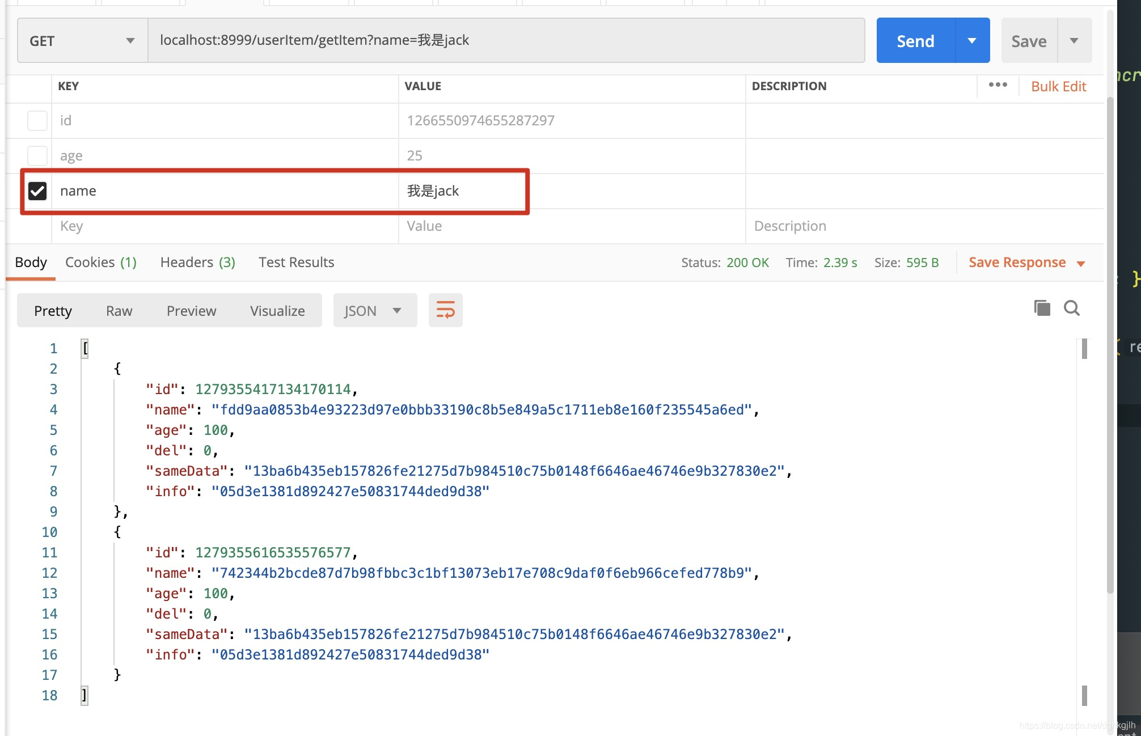Select the JSON format dropdown

click(375, 310)
